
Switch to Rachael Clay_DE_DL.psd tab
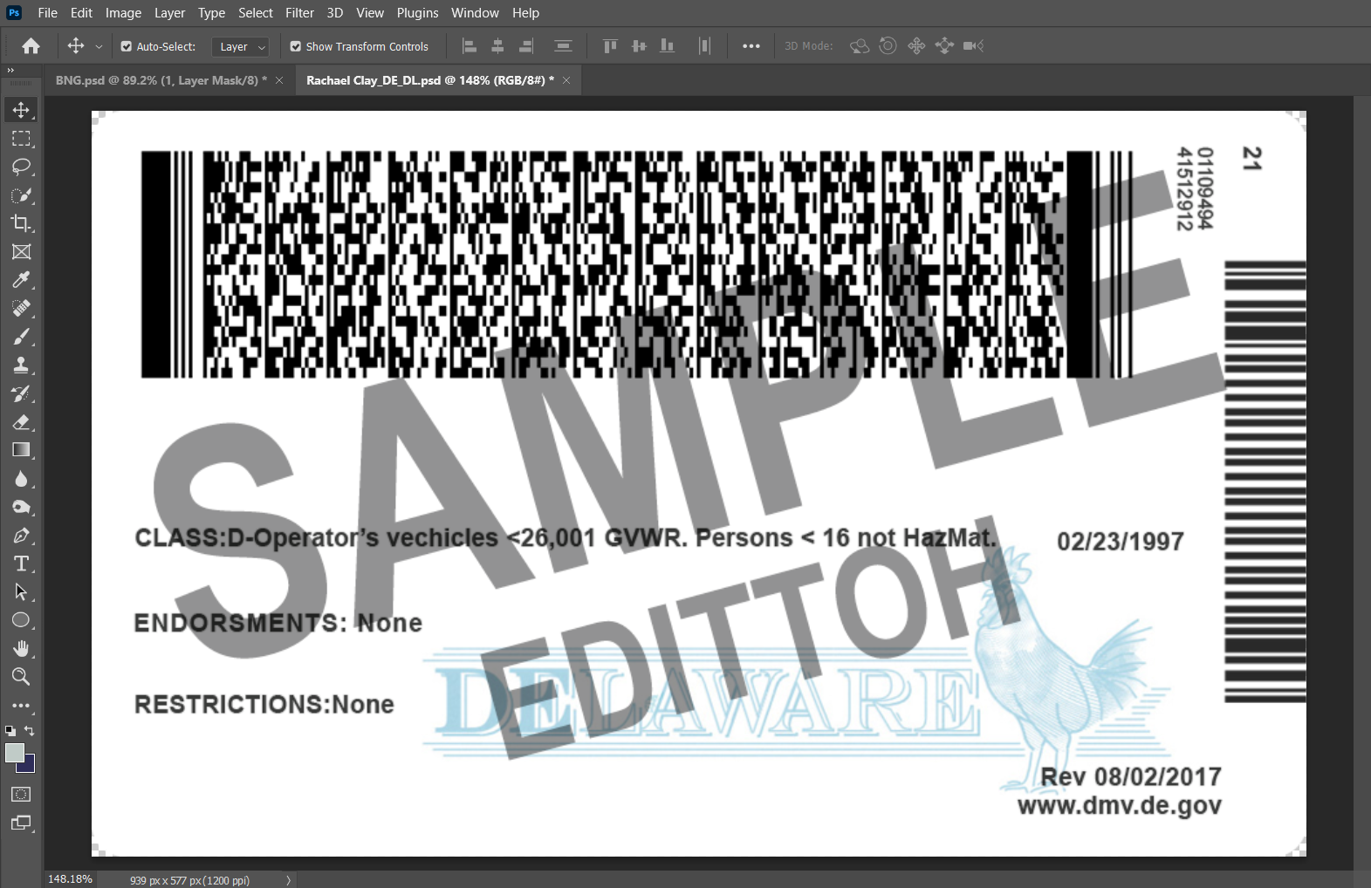pyautogui.click(x=430, y=80)
